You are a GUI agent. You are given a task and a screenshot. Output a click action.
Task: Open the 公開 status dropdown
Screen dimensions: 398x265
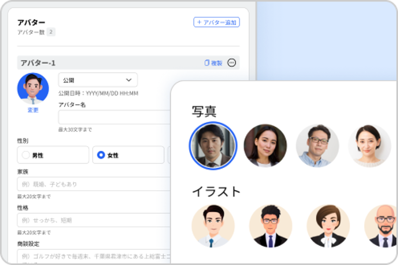[98, 80]
